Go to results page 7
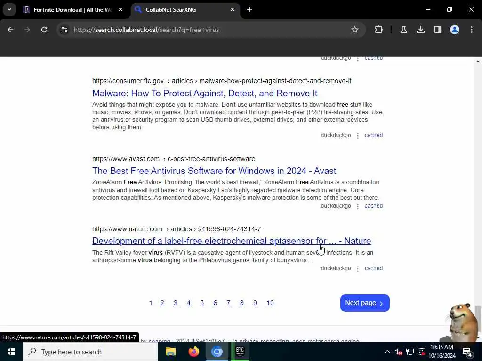 228,303
